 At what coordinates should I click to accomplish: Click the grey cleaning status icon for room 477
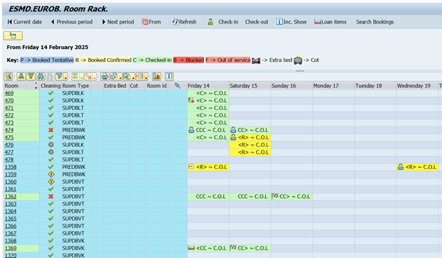[x=50, y=152]
